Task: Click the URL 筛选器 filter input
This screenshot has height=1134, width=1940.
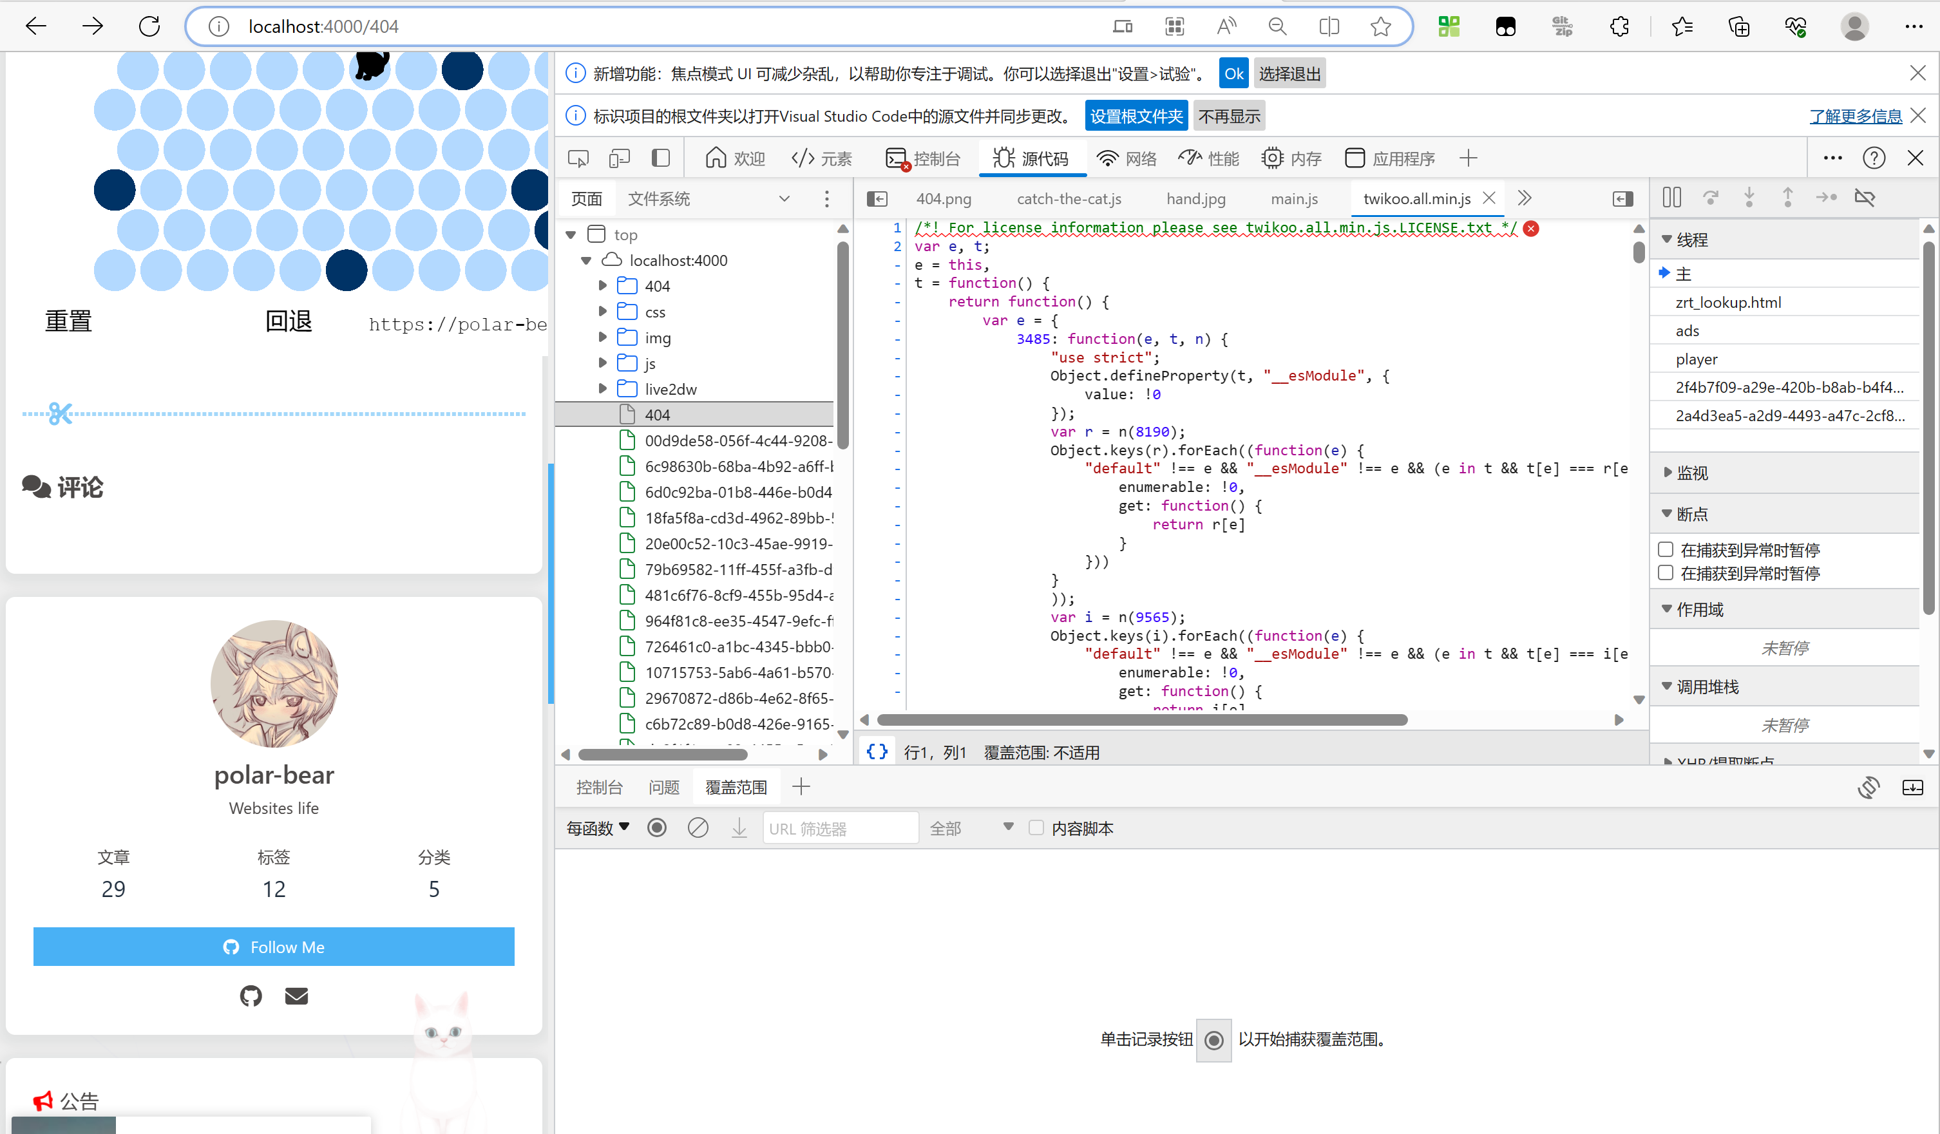Action: [x=839, y=828]
